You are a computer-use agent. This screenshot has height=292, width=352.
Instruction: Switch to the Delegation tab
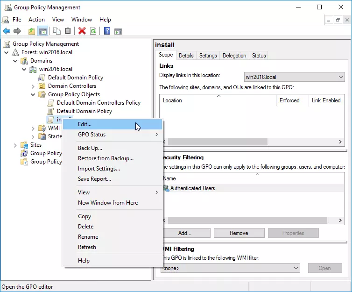234,56
